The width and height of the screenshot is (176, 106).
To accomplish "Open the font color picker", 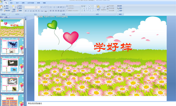I will pos(46,11).
